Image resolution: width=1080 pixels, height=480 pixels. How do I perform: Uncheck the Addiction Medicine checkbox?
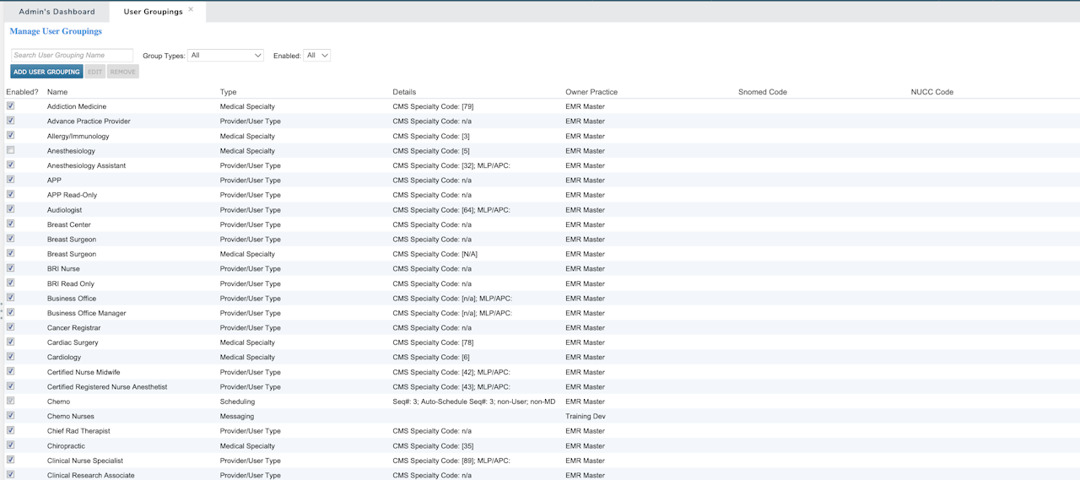coord(11,106)
